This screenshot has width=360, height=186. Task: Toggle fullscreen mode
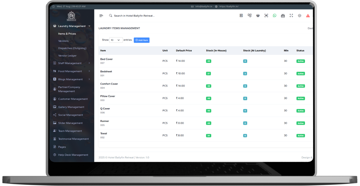[x=291, y=16]
